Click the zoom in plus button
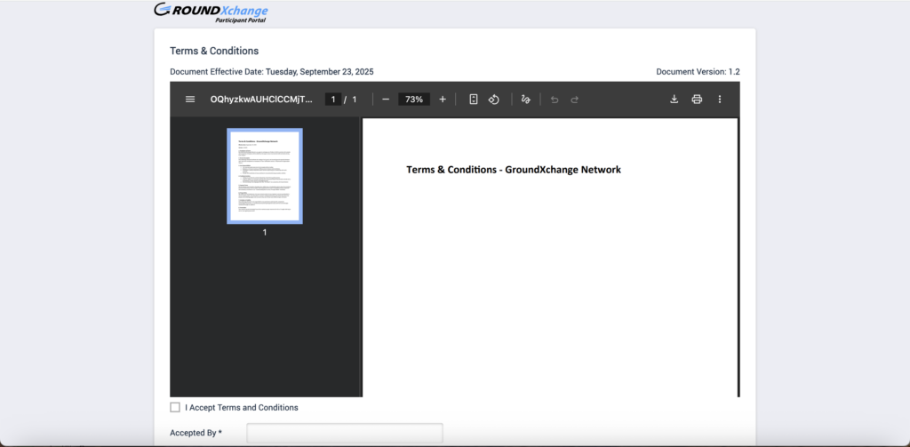 [443, 100]
